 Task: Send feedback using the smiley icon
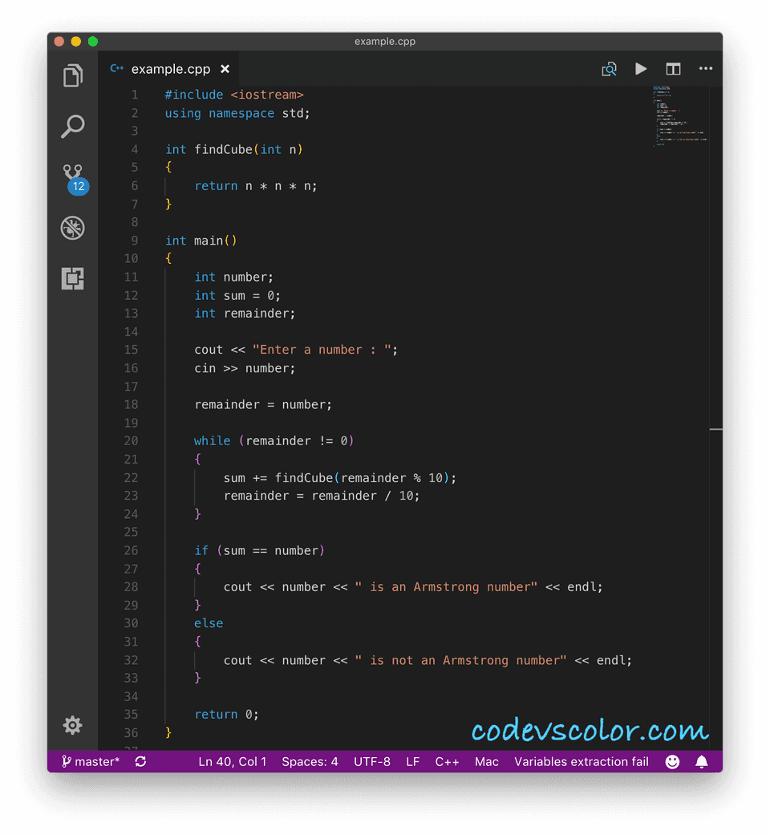[x=672, y=761]
